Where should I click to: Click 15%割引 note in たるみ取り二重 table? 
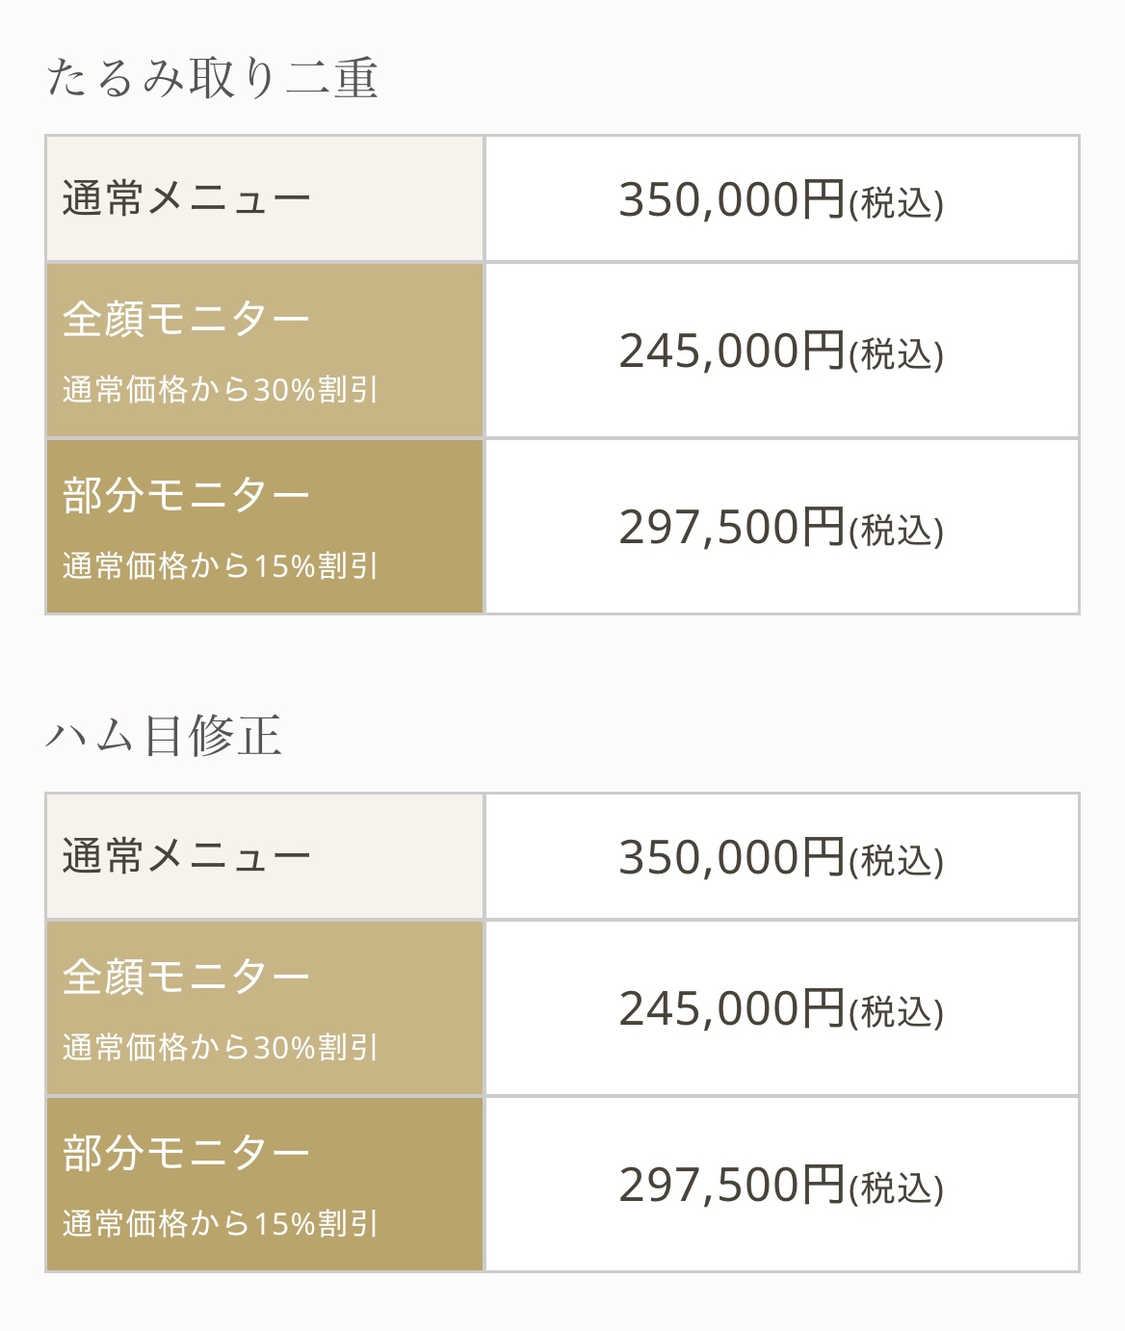[220, 566]
